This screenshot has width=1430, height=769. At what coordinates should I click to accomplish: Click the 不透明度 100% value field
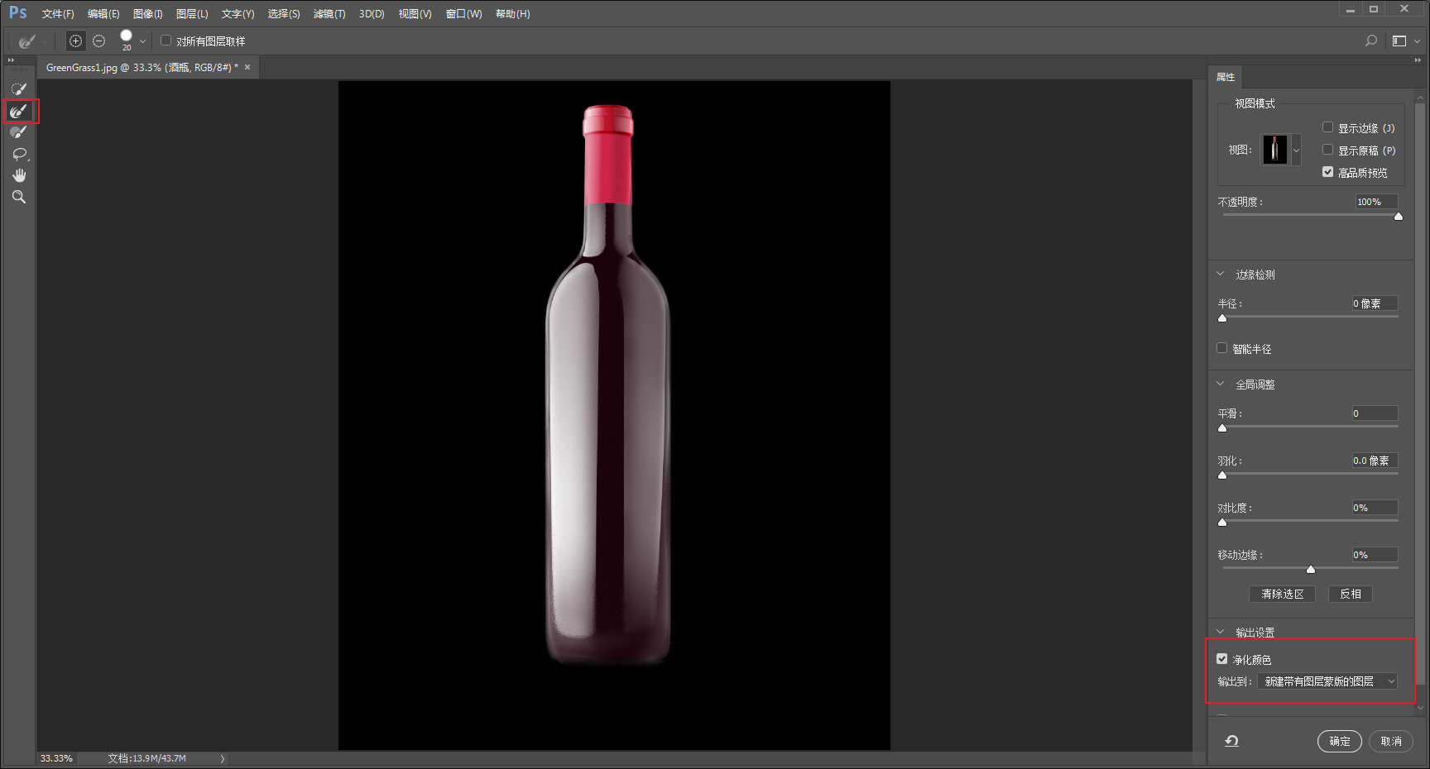click(x=1376, y=202)
